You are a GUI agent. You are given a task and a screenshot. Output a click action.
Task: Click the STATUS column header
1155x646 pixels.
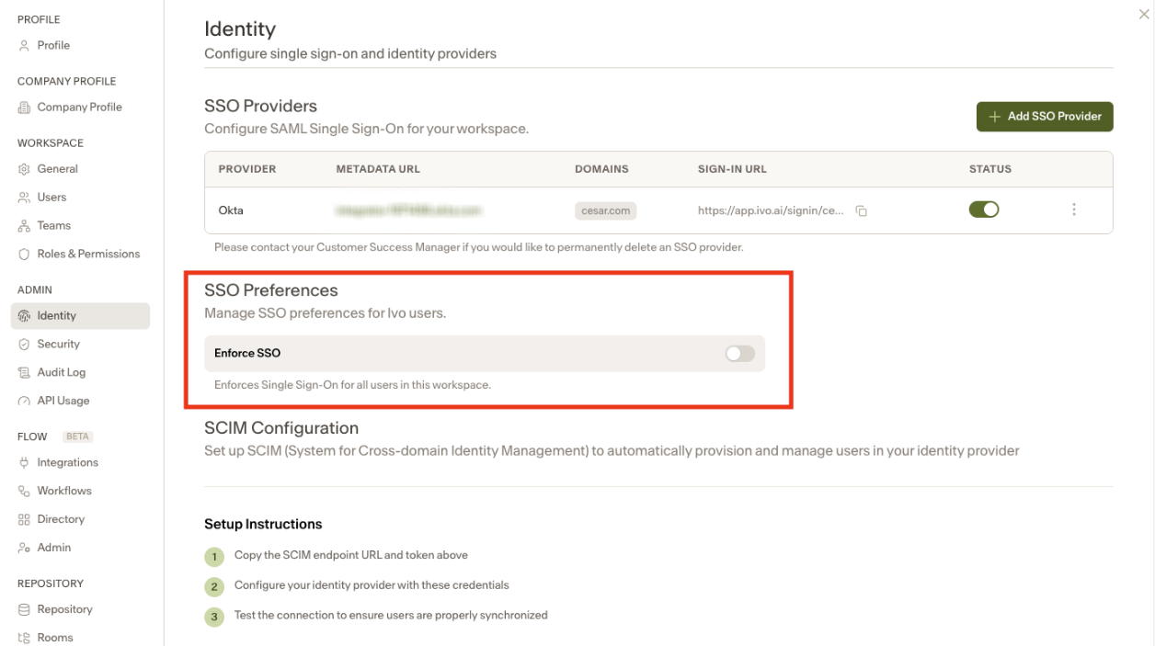coord(990,169)
